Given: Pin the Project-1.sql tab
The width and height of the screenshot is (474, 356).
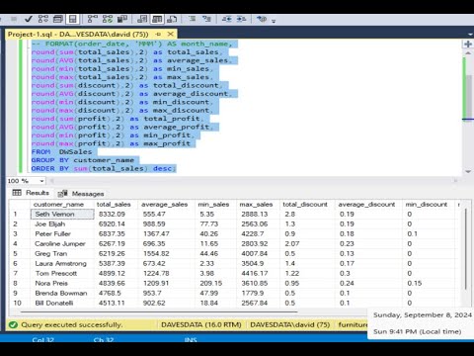Looking at the screenshot, I should pos(159,35).
